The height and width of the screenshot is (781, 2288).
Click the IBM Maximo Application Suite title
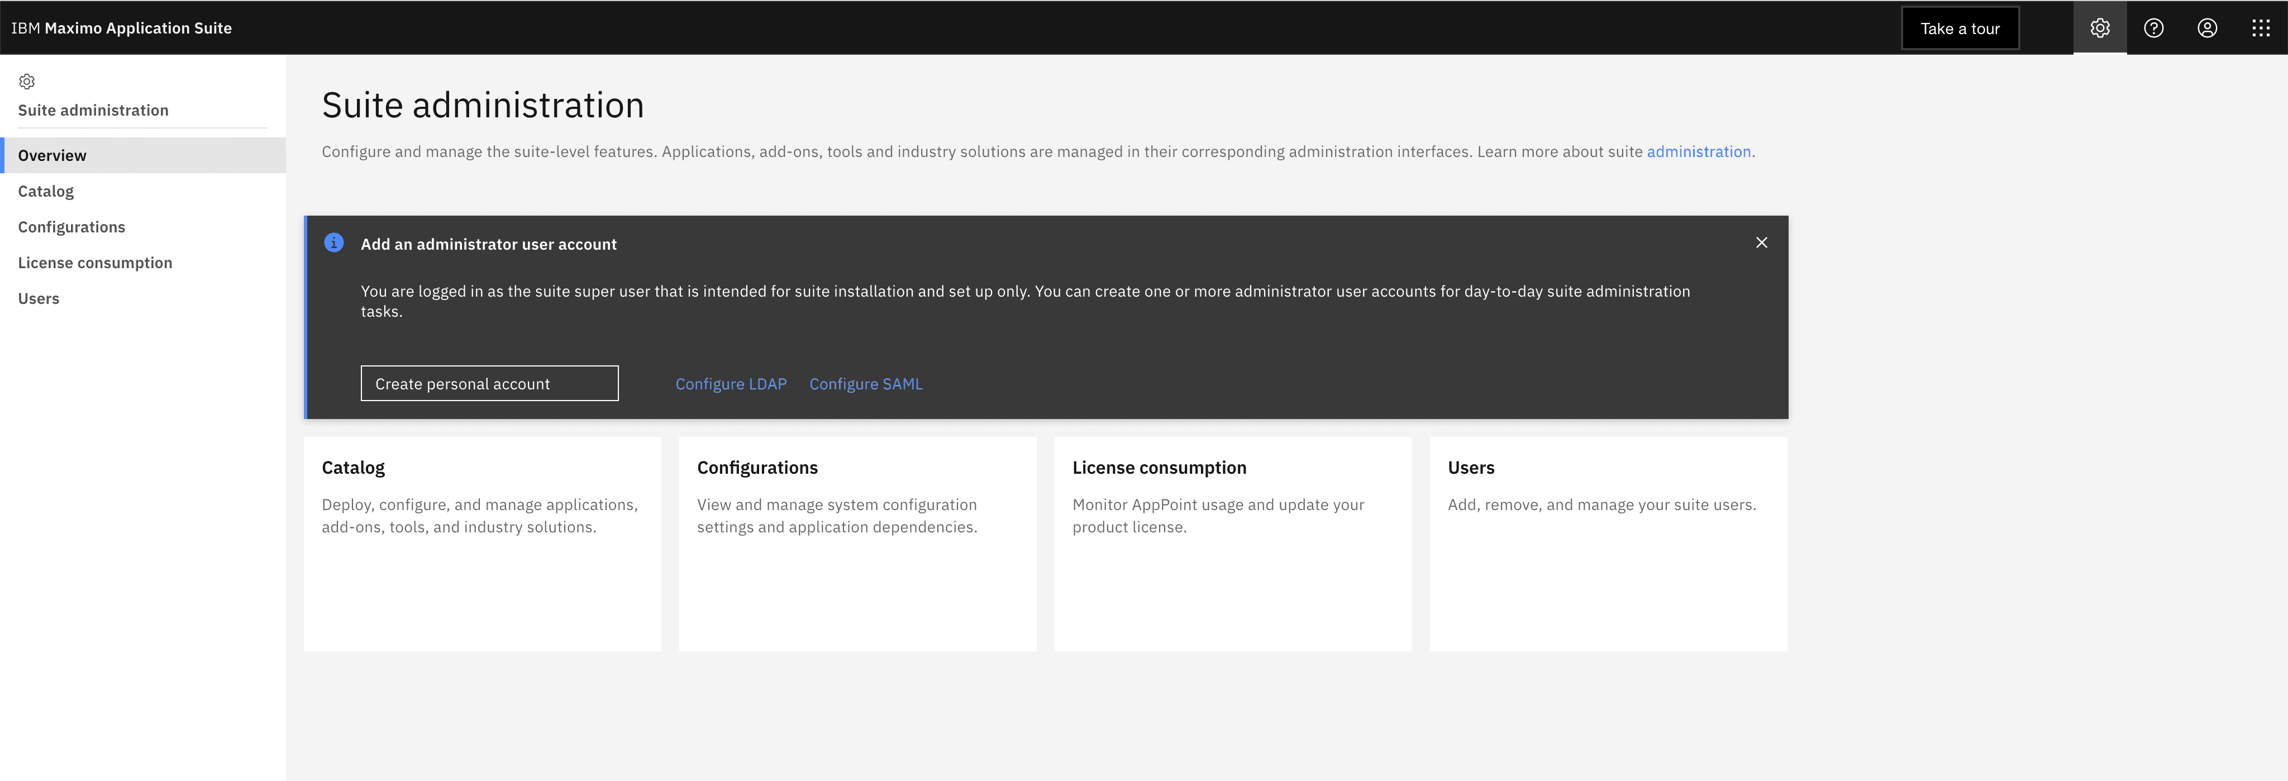coord(122,28)
